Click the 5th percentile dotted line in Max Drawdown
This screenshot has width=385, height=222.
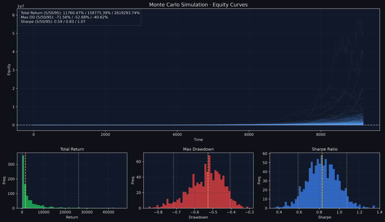pyautogui.click(x=174, y=180)
